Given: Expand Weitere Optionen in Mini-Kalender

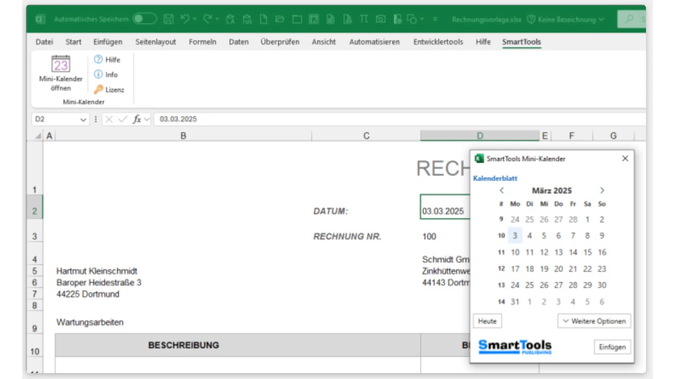Looking at the screenshot, I should pos(594,321).
